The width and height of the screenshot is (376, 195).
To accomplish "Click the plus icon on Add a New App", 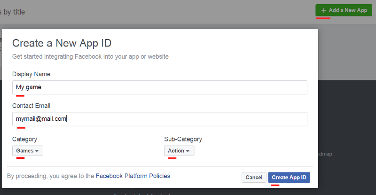I will [323, 10].
